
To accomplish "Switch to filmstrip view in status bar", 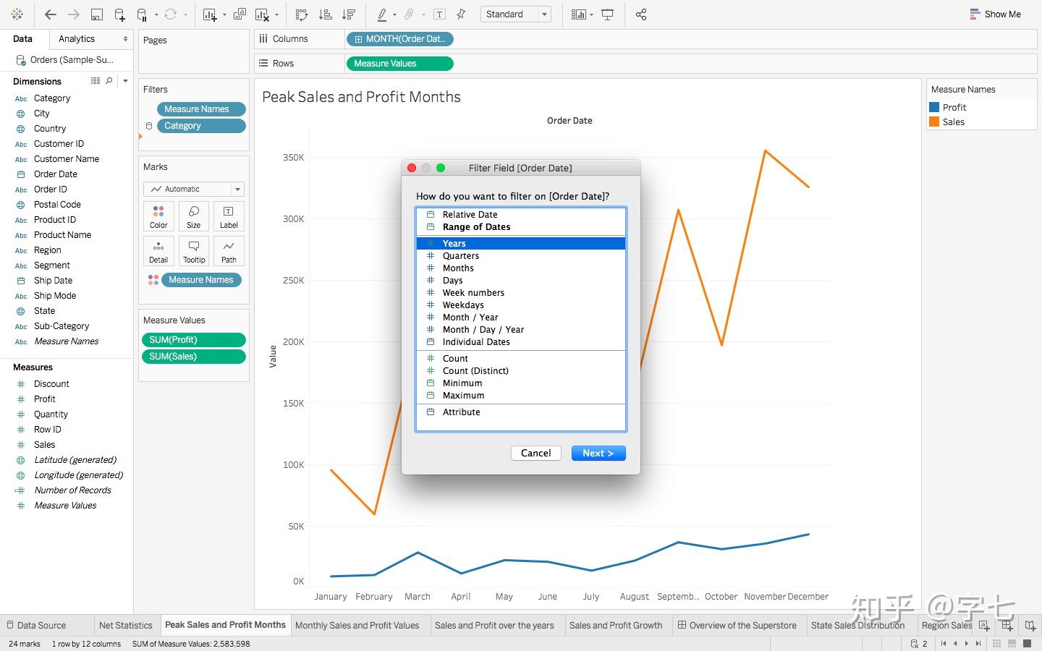I will tap(1012, 644).
